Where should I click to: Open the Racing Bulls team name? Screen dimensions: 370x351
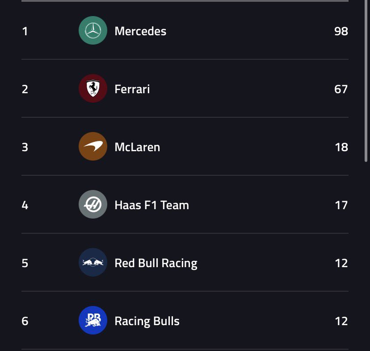pyautogui.click(x=147, y=321)
